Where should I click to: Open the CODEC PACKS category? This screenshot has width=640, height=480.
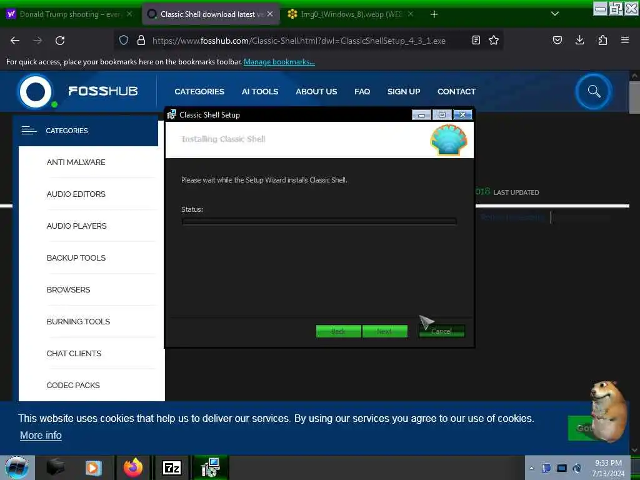73,385
